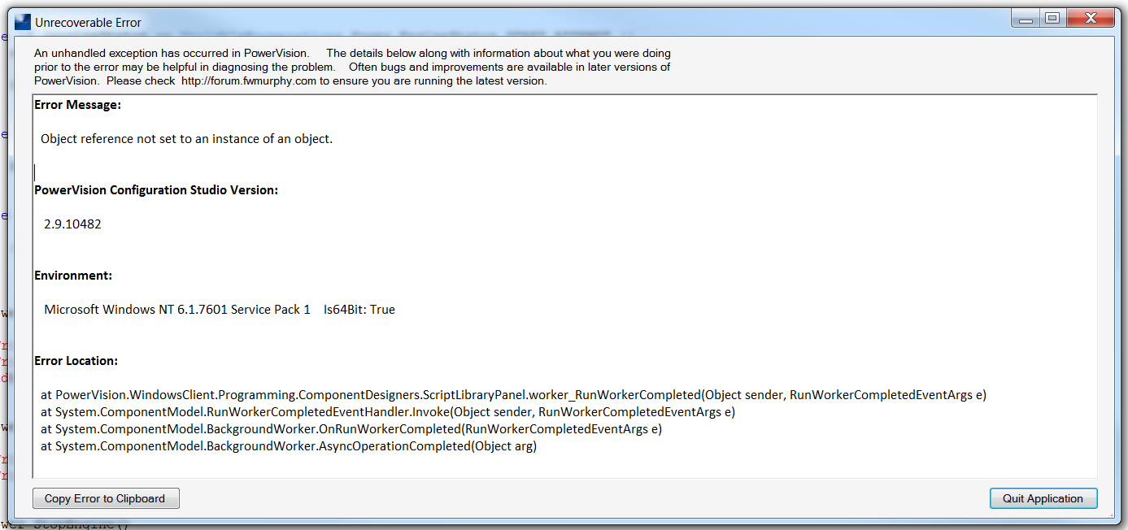Click the Environment heading
The image size is (1128, 530).
point(73,276)
